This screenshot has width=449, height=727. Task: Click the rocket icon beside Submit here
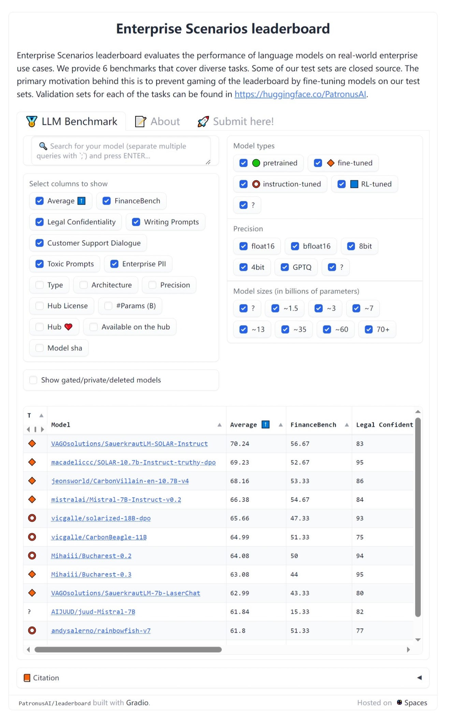pos(203,122)
